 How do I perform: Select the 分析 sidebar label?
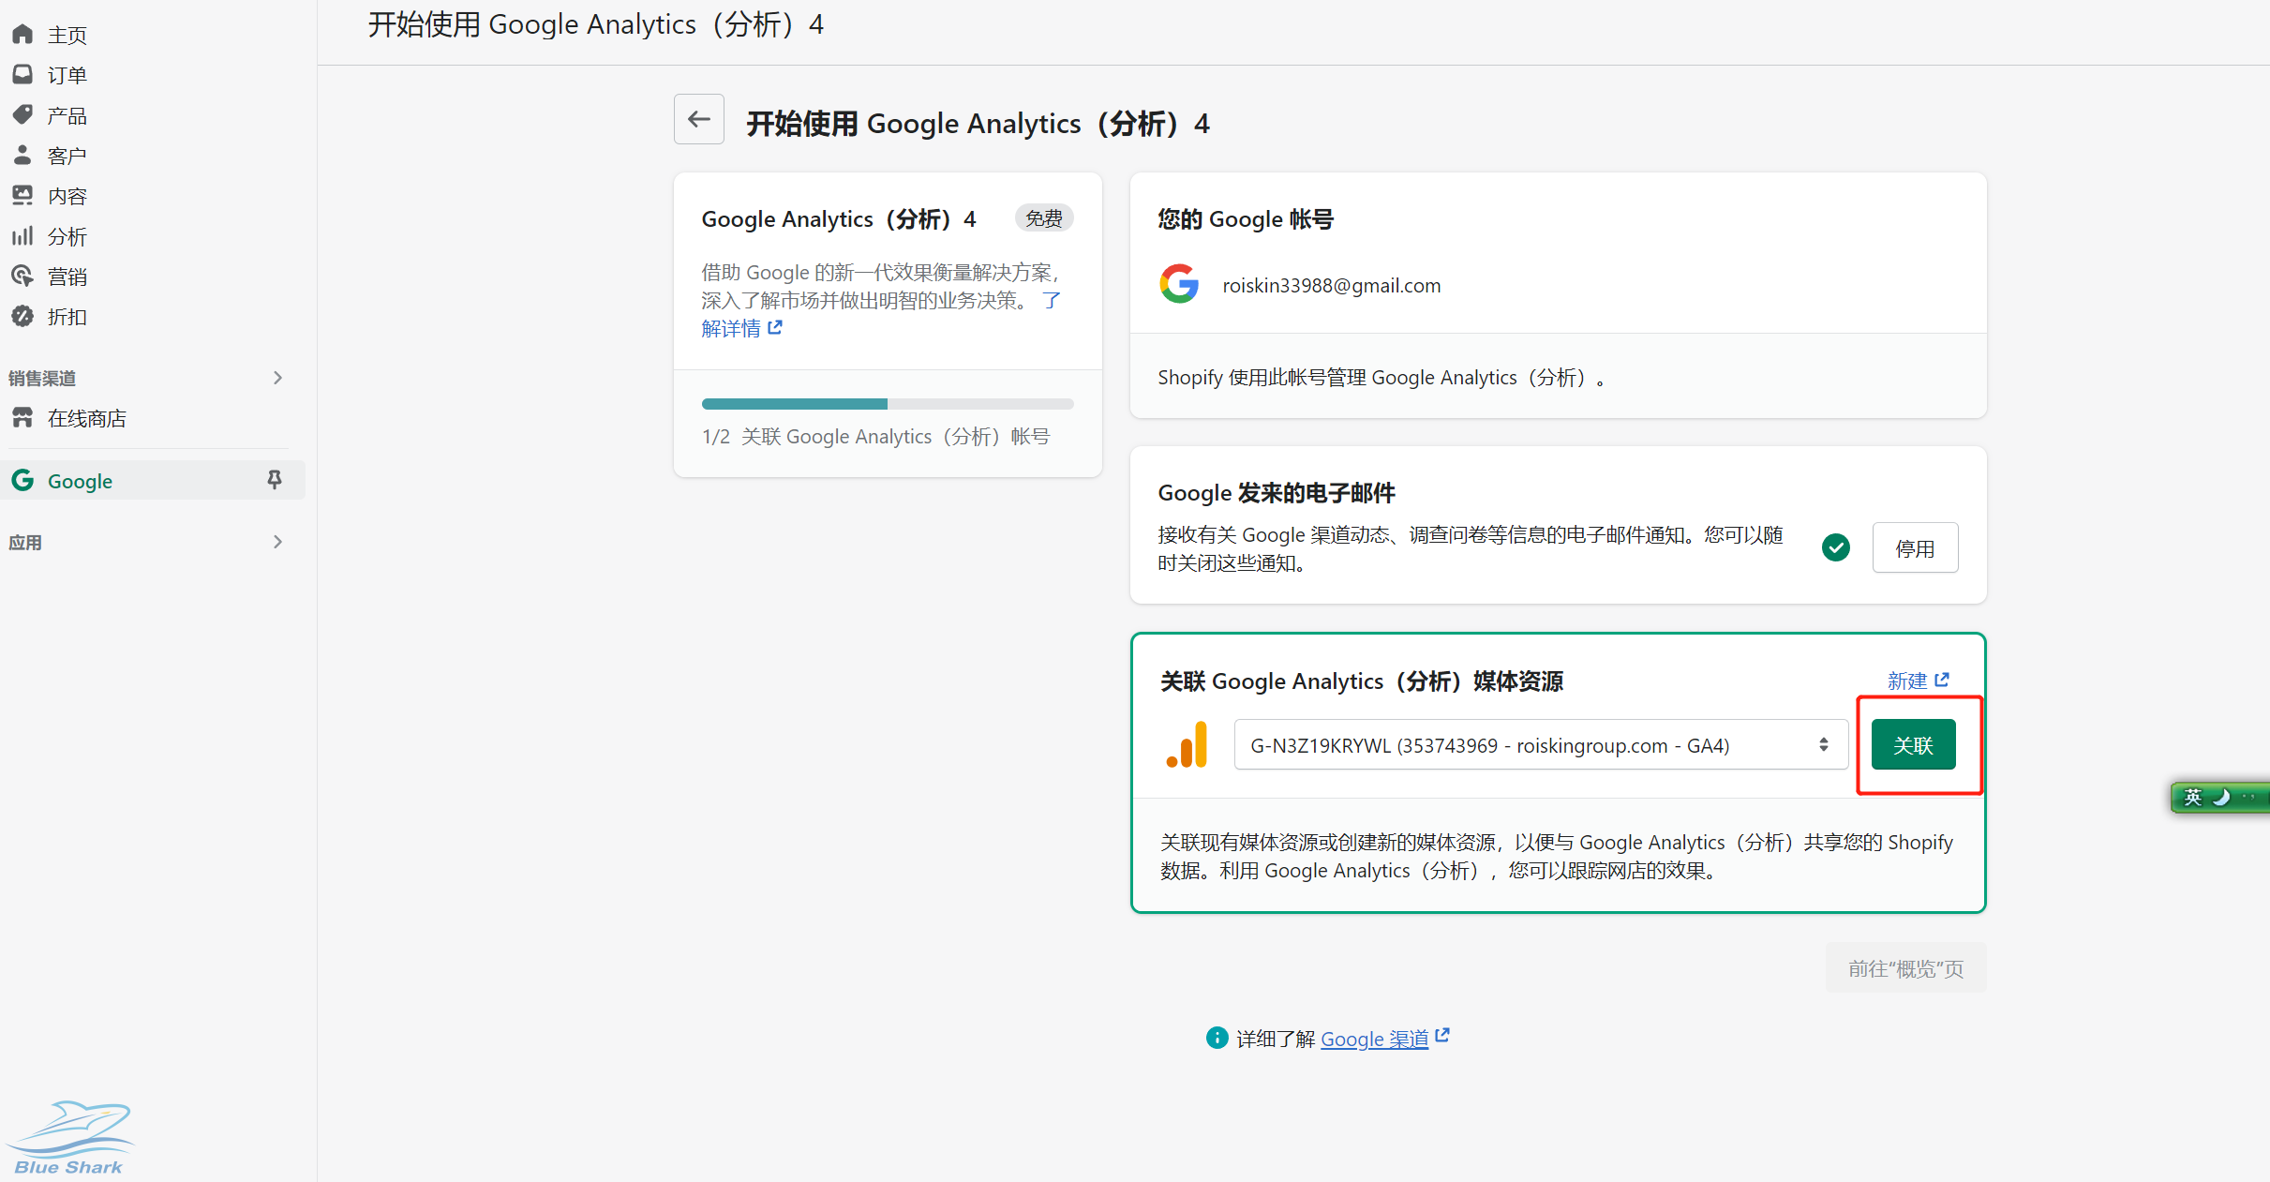tap(67, 236)
